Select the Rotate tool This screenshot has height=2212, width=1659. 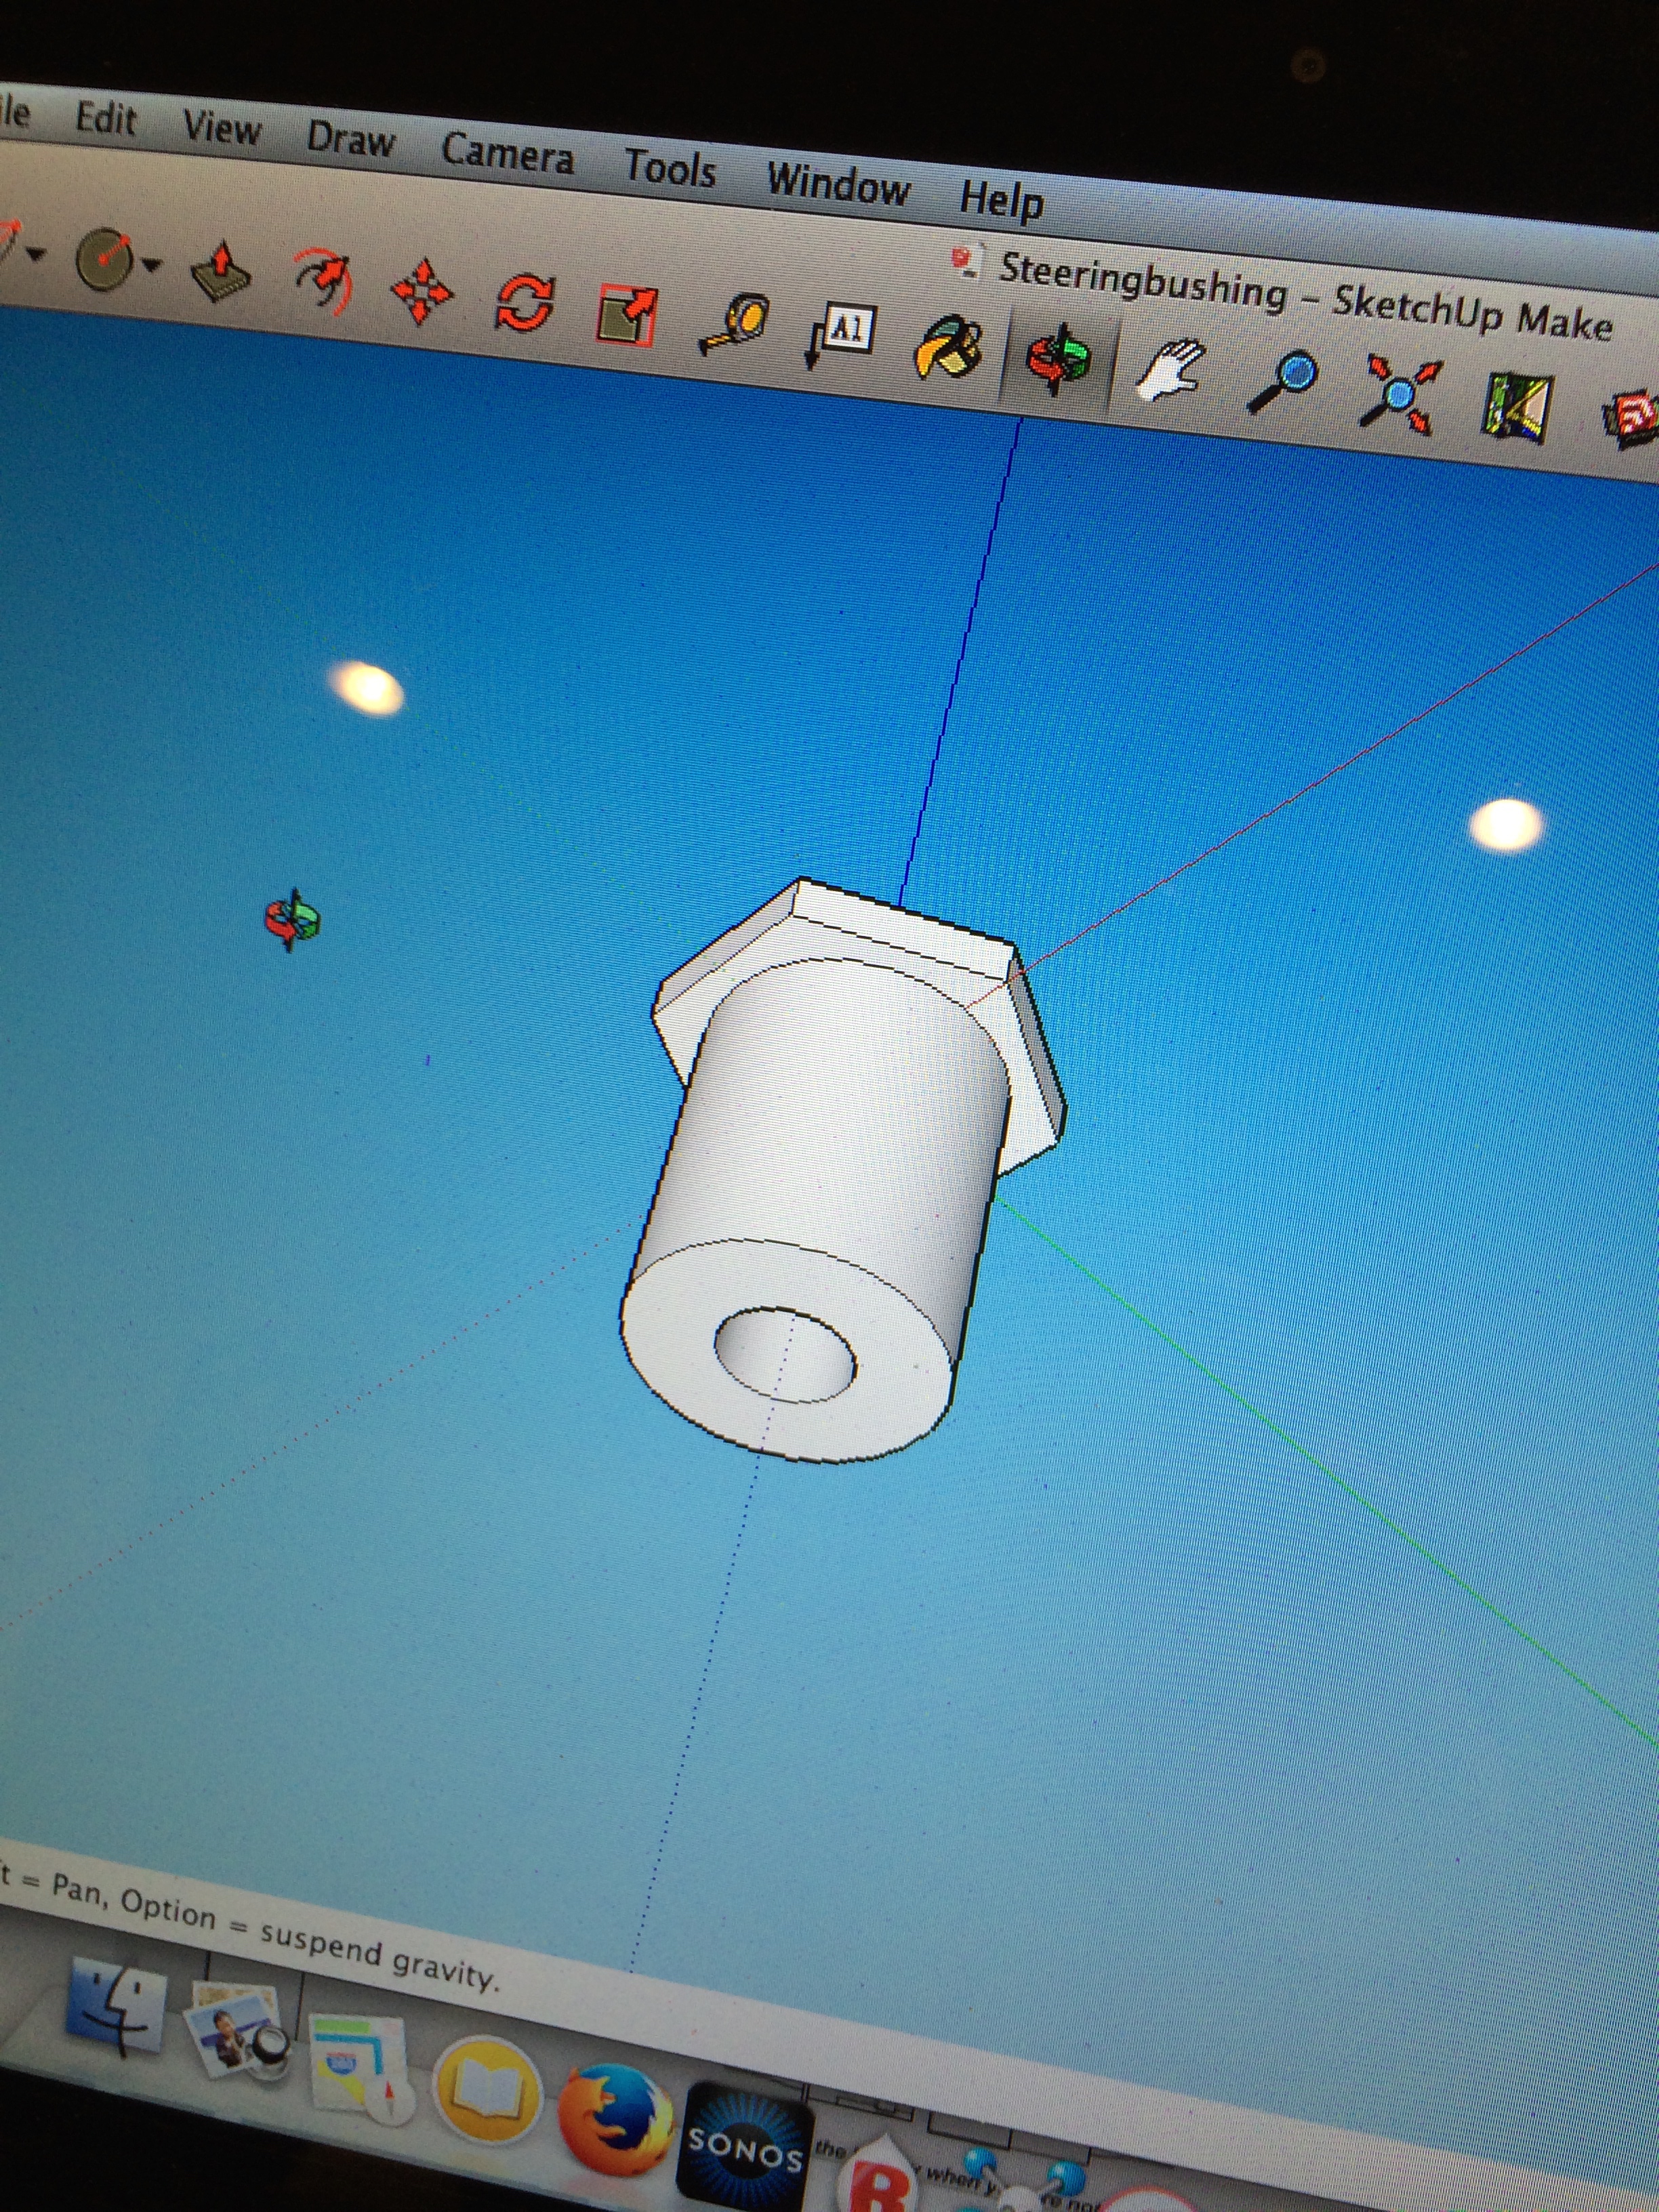pos(526,302)
